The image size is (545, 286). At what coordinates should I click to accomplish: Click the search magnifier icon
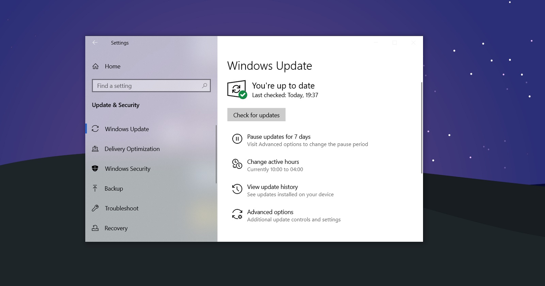coord(204,86)
